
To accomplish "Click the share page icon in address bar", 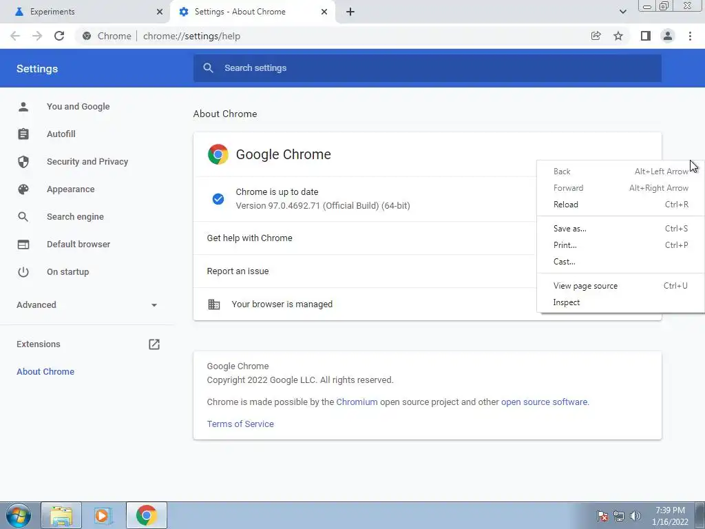I will pos(596,36).
